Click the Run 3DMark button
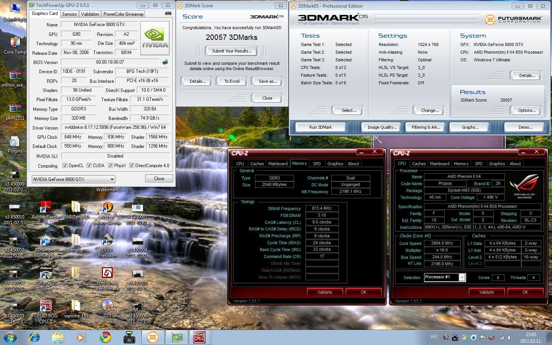Viewport: 552px width, 345px height. tap(320, 127)
